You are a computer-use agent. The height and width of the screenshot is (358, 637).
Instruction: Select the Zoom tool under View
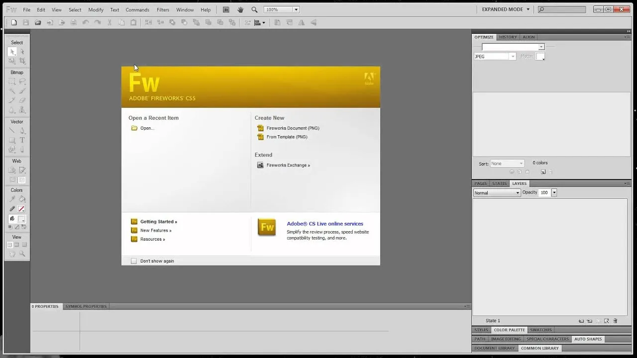(x=22, y=254)
